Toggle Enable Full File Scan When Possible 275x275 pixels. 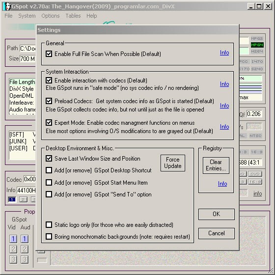pyautogui.click(x=49, y=54)
